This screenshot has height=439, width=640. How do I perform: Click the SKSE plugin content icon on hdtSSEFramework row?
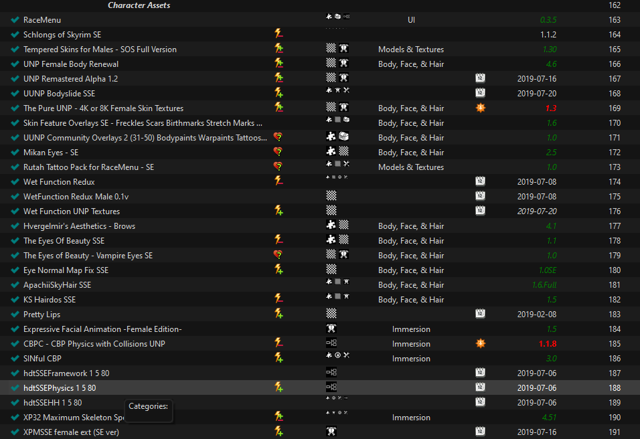pyautogui.click(x=331, y=373)
